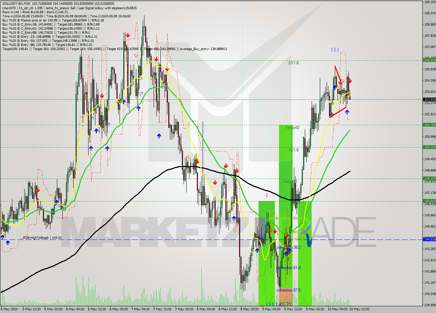Click the green 156.140 price level tag
Image resolution: width=436 pixels, height=313 pixels.
point(429,60)
